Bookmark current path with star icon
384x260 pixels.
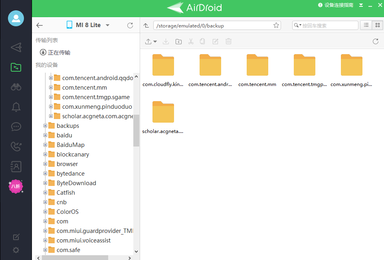(276, 25)
